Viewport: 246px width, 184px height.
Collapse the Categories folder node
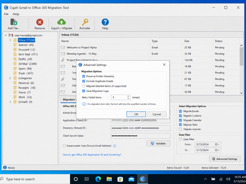tap(10, 78)
